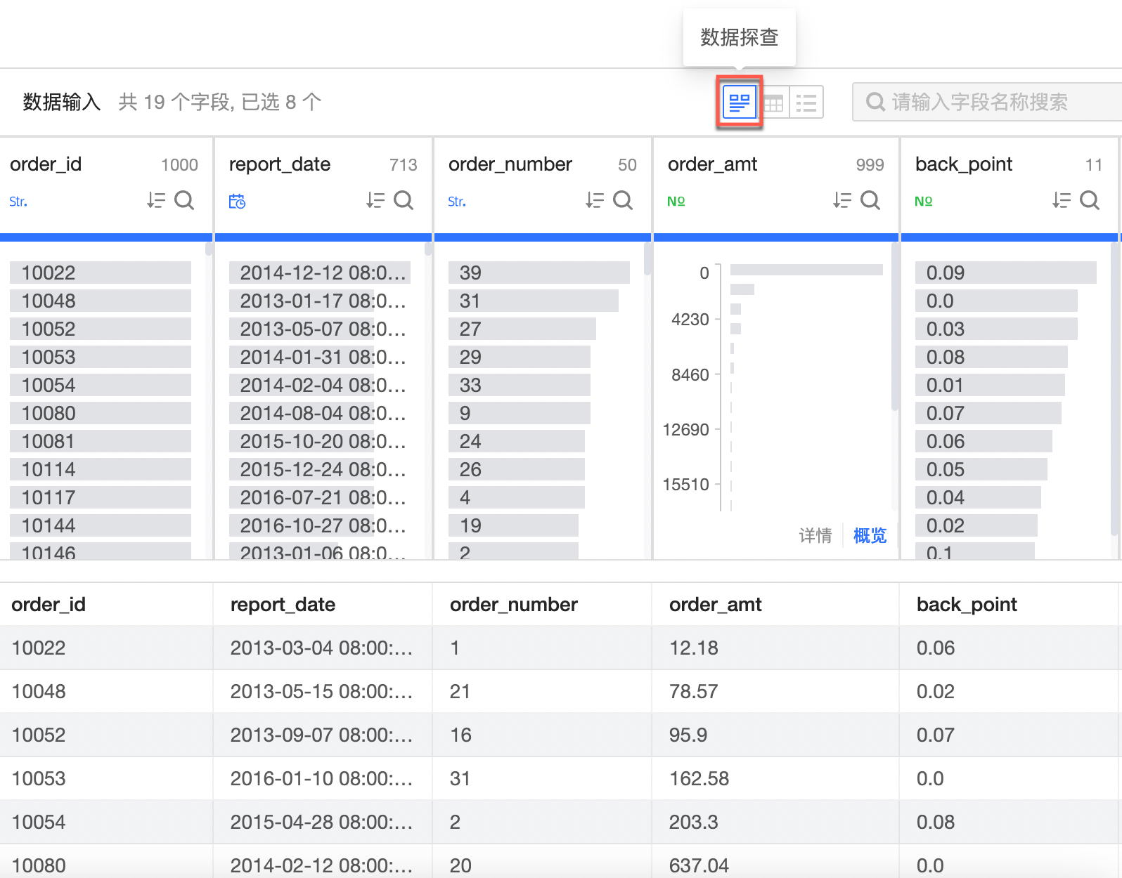Image resolution: width=1122 pixels, height=878 pixels.
Task: Sort the order_amt column
Action: pyautogui.click(x=841, y=201)
